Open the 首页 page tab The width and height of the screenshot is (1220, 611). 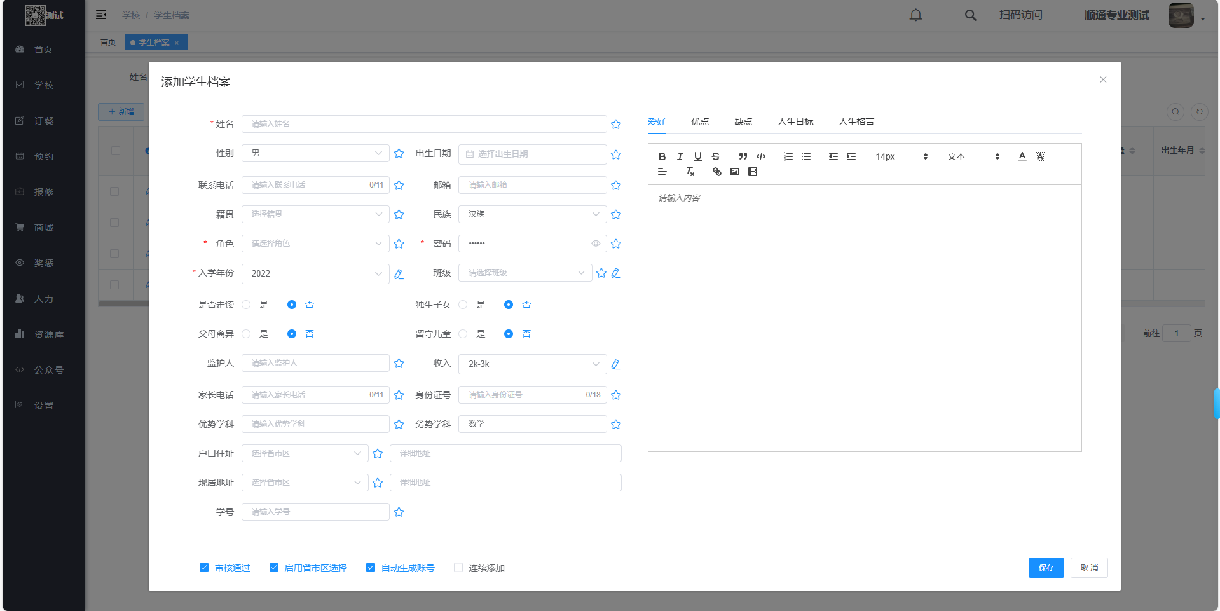coord(108,42)
